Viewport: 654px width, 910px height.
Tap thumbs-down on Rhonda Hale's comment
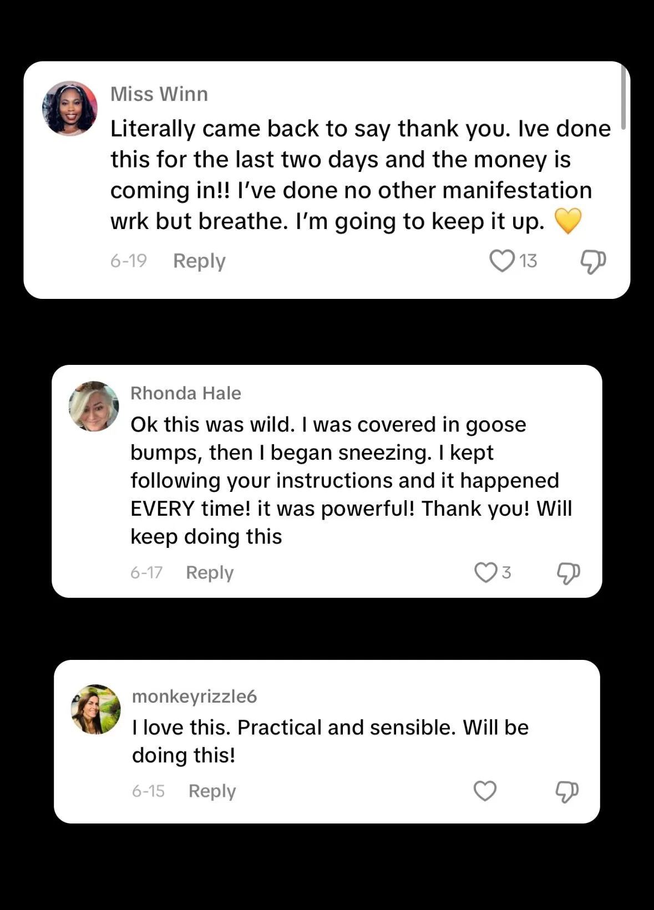pos(568,573)
